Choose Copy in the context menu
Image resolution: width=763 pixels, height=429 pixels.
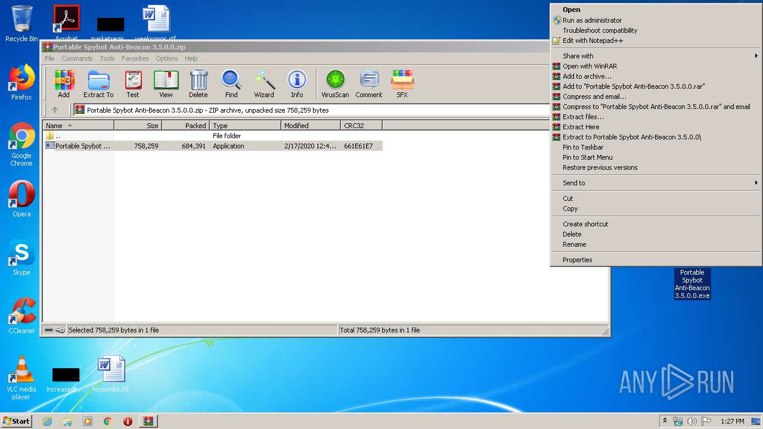pyautogui.click(x=656, y=209)
